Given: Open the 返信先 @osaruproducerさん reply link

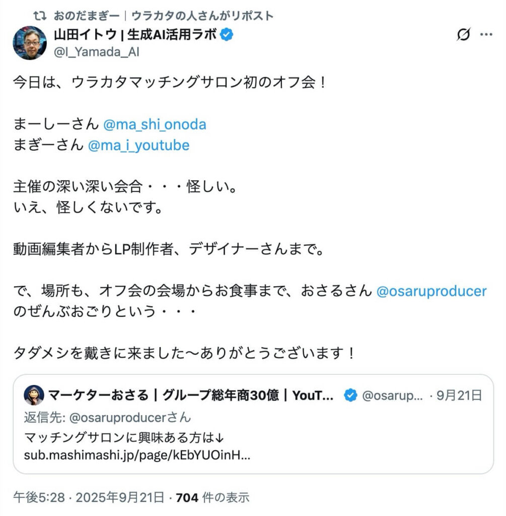Looking at the screenshot, I should 107,418.
